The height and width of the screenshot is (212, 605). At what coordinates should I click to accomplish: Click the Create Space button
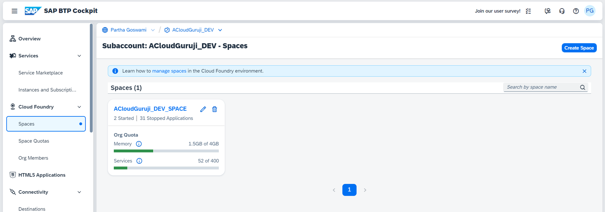(579, 48)
